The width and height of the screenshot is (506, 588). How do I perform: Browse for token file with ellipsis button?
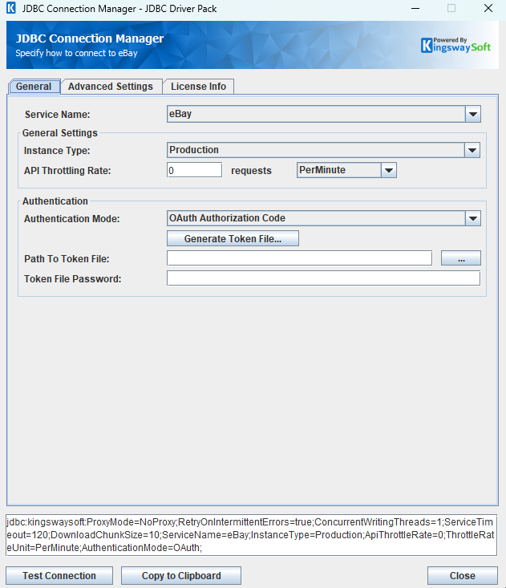pyautogui.click(x=461, y=258)
